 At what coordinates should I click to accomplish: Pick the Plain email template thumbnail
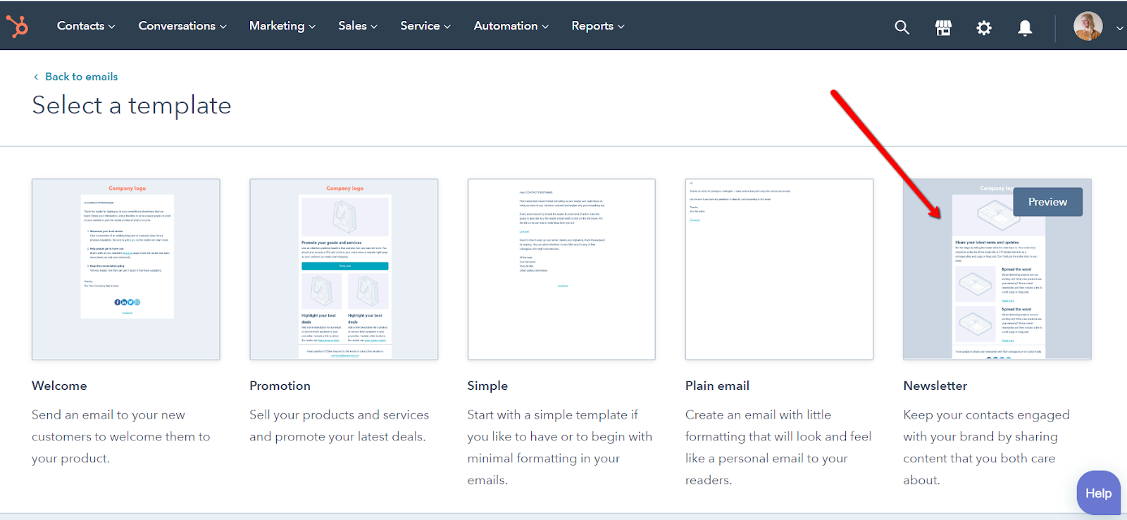click(x=779, y=269)
